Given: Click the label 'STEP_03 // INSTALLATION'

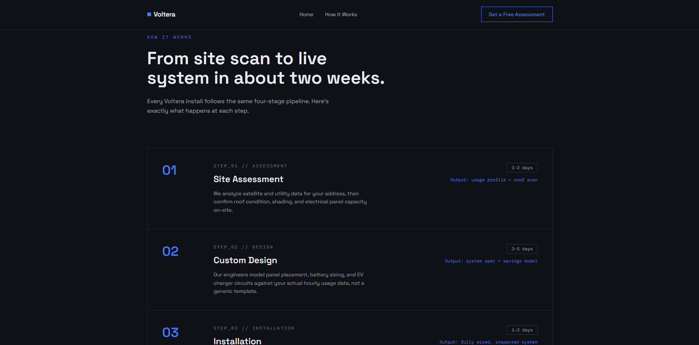Looking at the screenshot, I should click(254, 328).
